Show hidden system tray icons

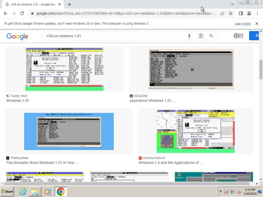point(221,191)
